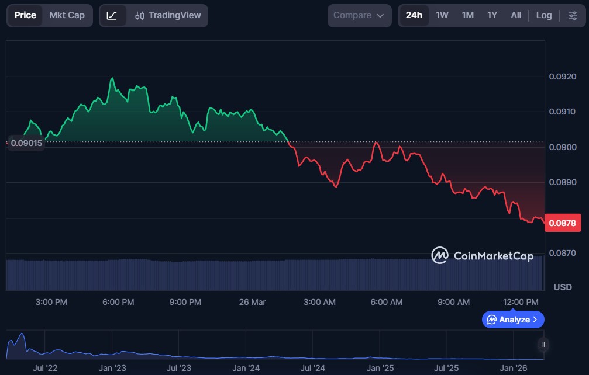Expand the Analyze button chevron
Screen dimensions: 589x375
tap(535, 320)
